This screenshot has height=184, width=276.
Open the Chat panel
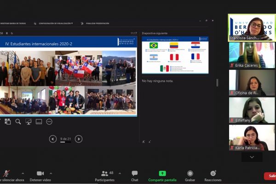(134, 176)
